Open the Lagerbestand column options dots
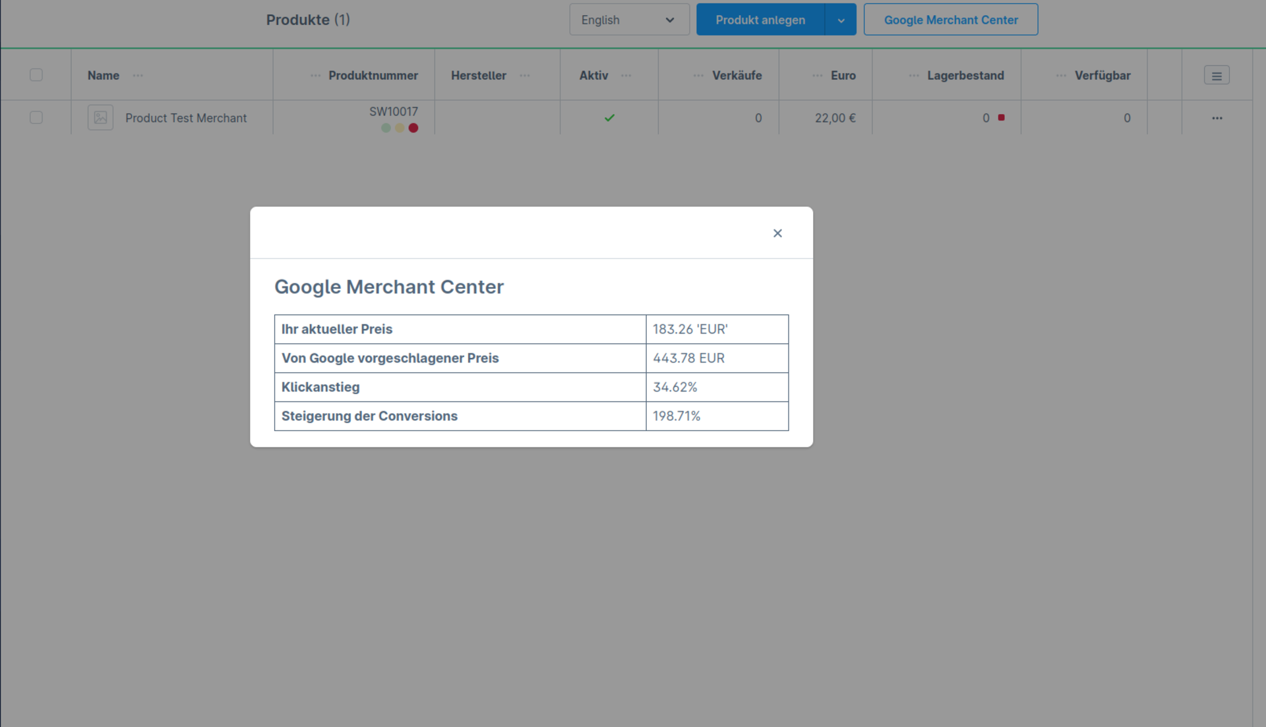Viewport: 1266px width, 727px height. pos(914,76)
